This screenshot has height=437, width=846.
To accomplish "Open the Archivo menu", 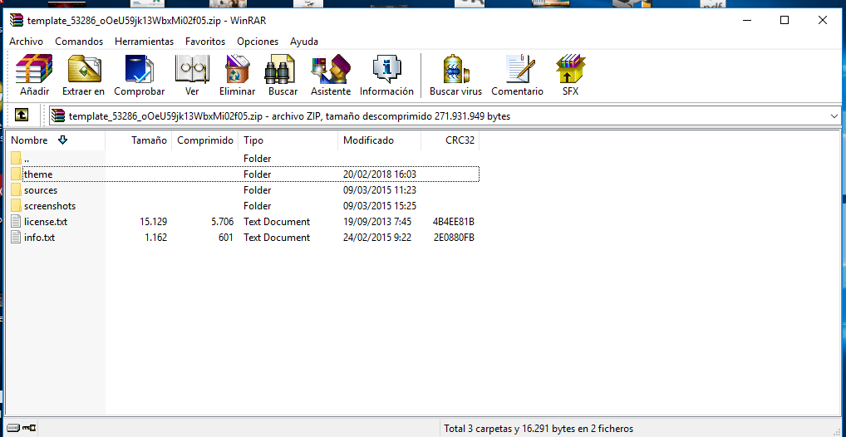I will [26, 42].
